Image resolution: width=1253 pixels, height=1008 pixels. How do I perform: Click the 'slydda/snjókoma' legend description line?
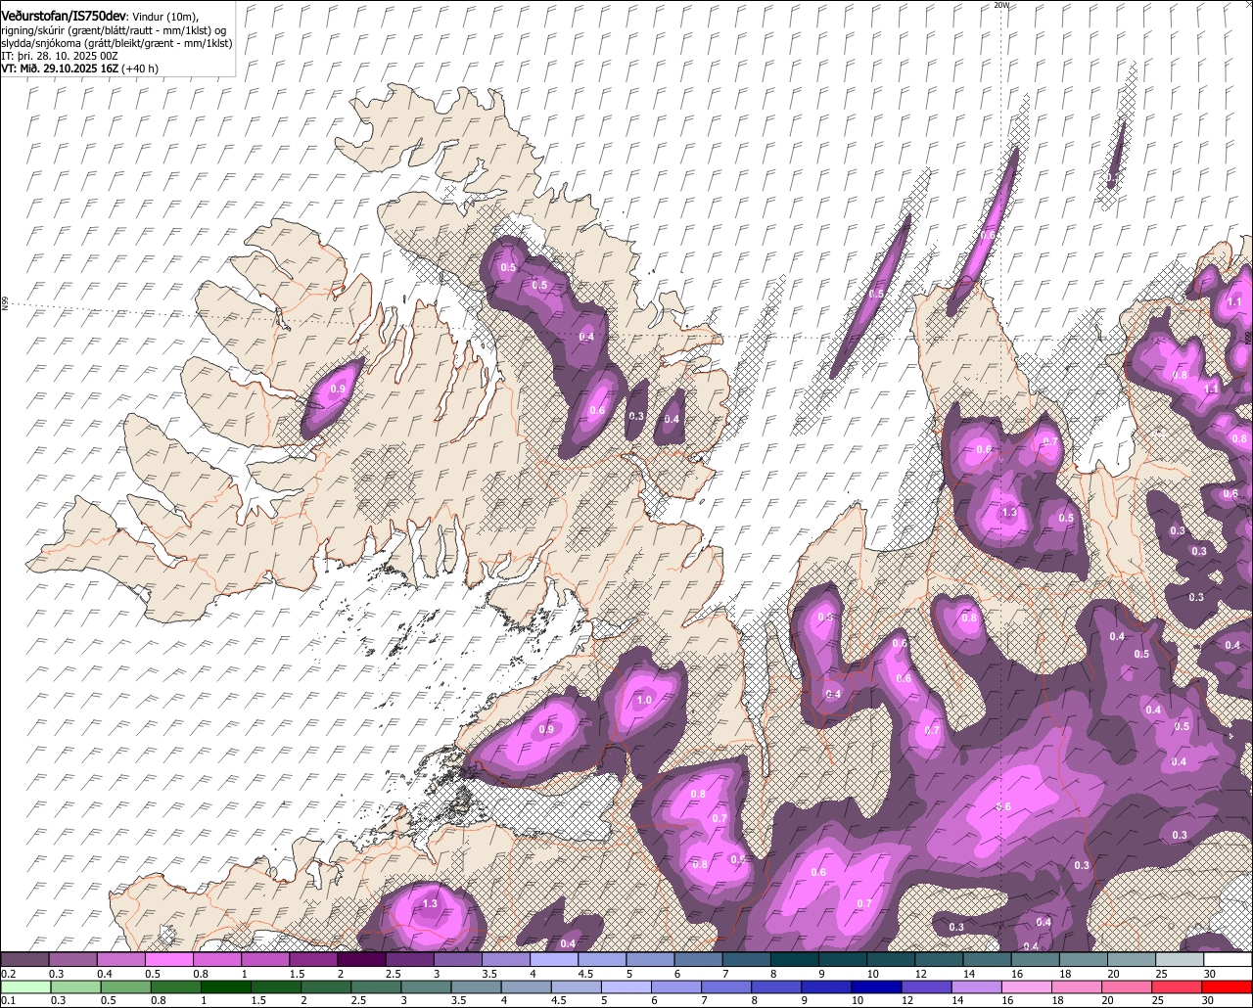116,43
